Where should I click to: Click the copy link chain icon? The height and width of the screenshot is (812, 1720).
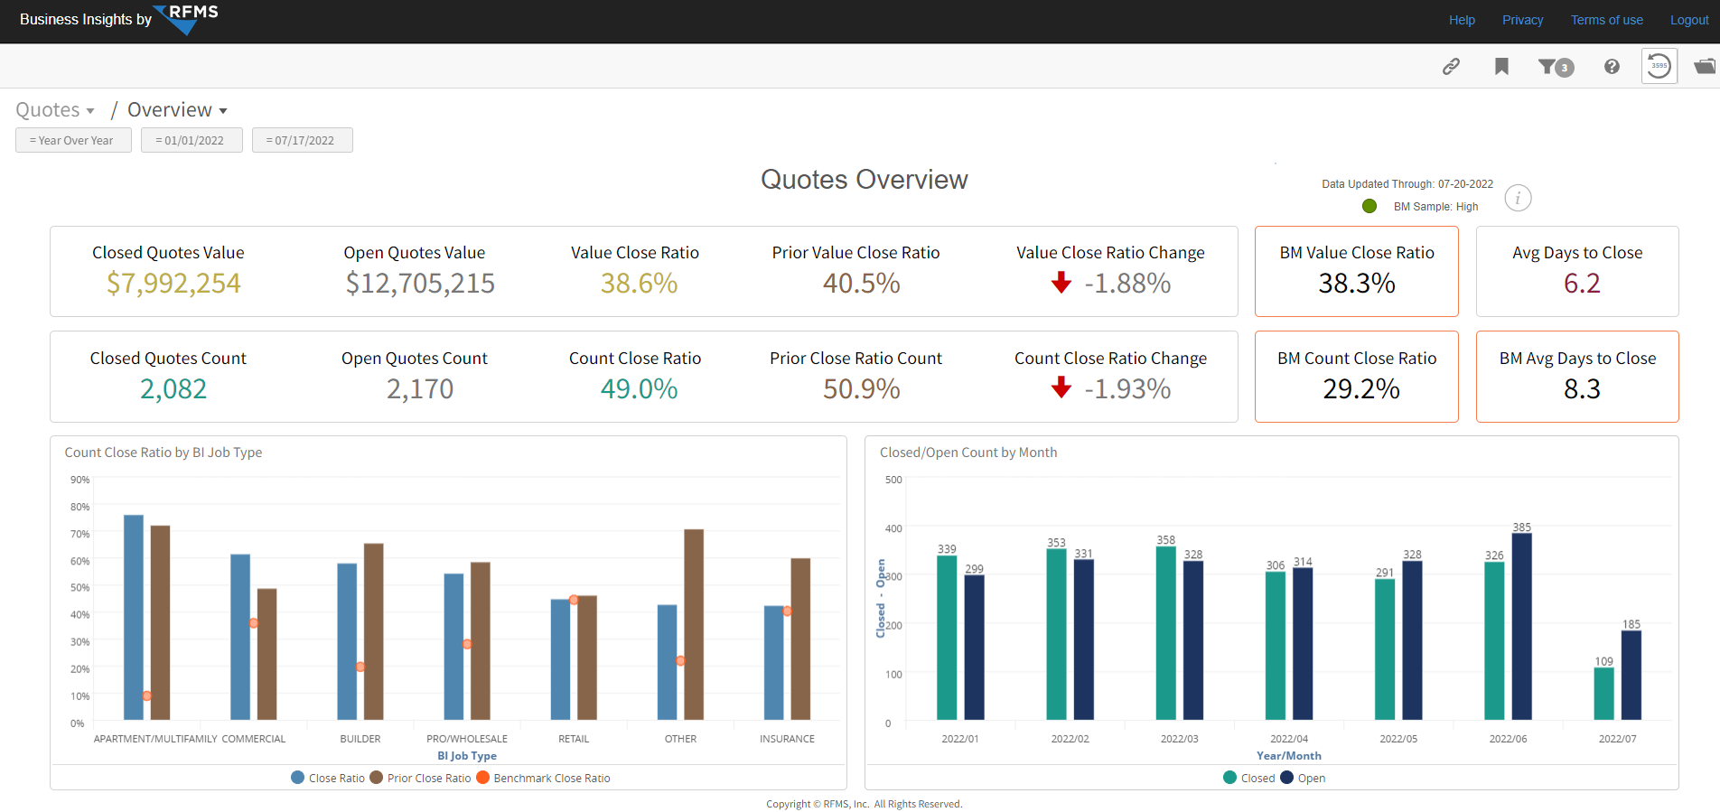[x=1451, y=66]
